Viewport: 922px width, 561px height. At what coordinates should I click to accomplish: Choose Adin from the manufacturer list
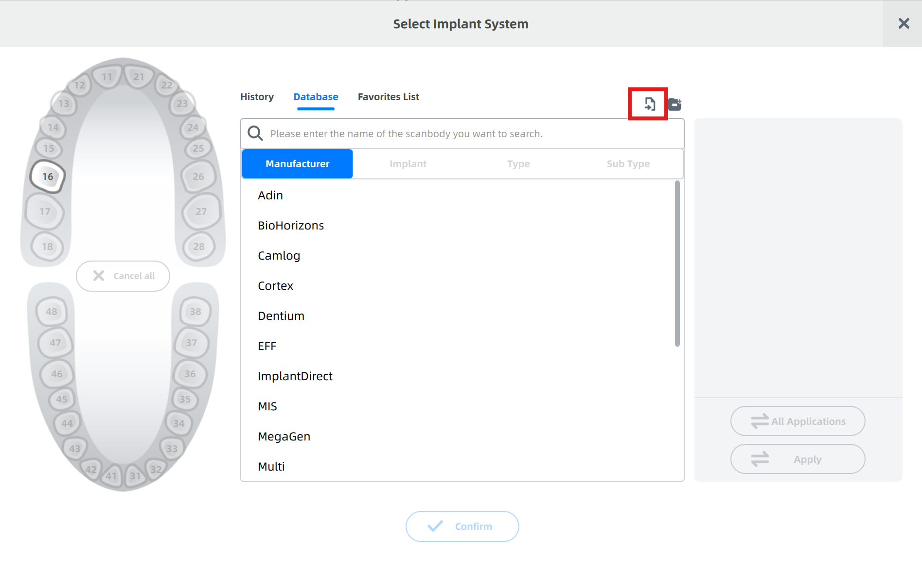(459, 195)
